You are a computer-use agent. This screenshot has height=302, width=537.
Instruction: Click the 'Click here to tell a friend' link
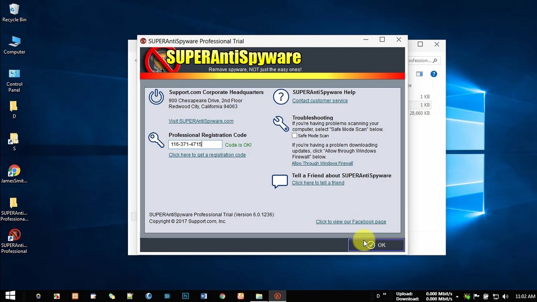pyautogui.click(x=318, y=183)
